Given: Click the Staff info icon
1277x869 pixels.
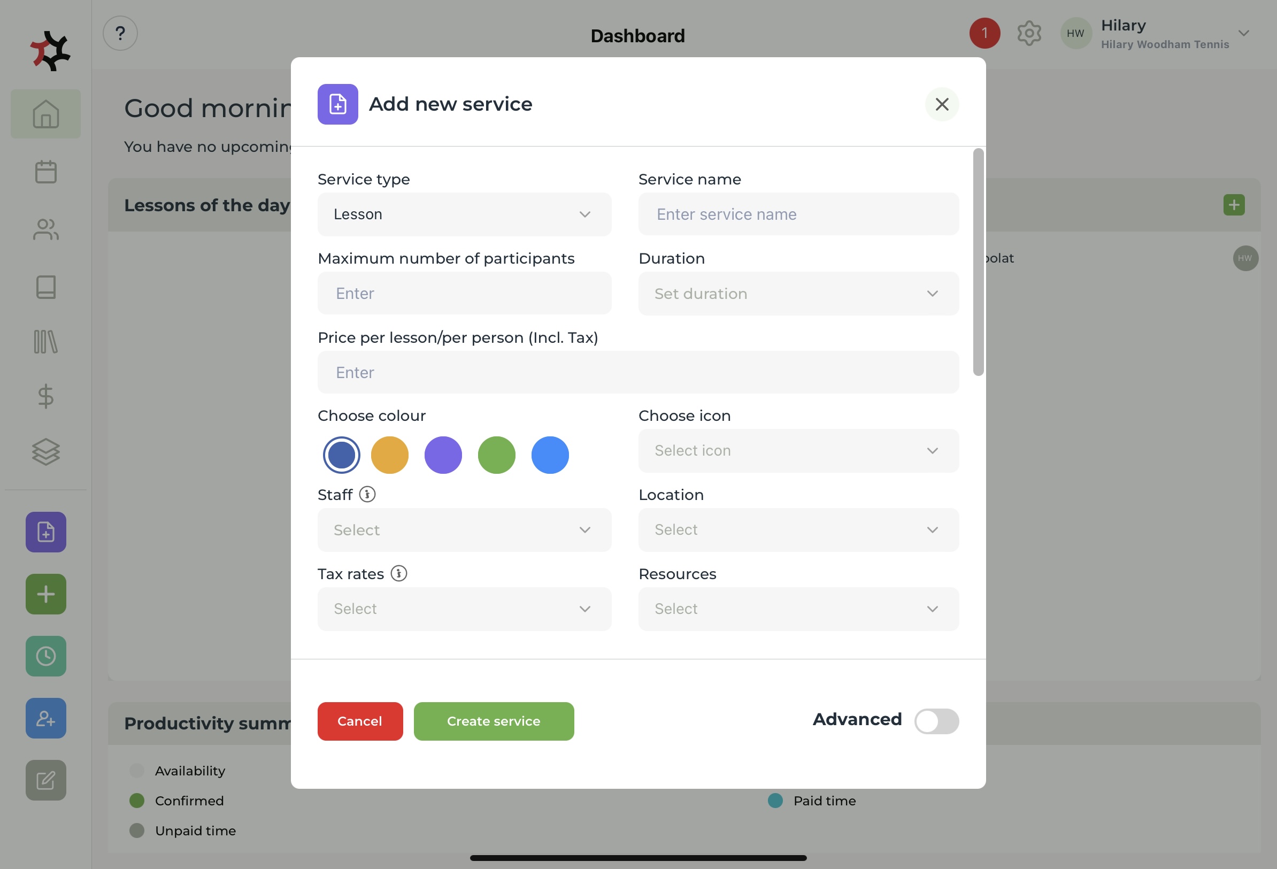Looking at the screenshot, I should pos(367,494).
